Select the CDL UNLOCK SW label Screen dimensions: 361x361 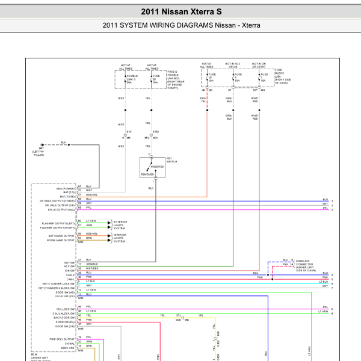pos(64,313)
